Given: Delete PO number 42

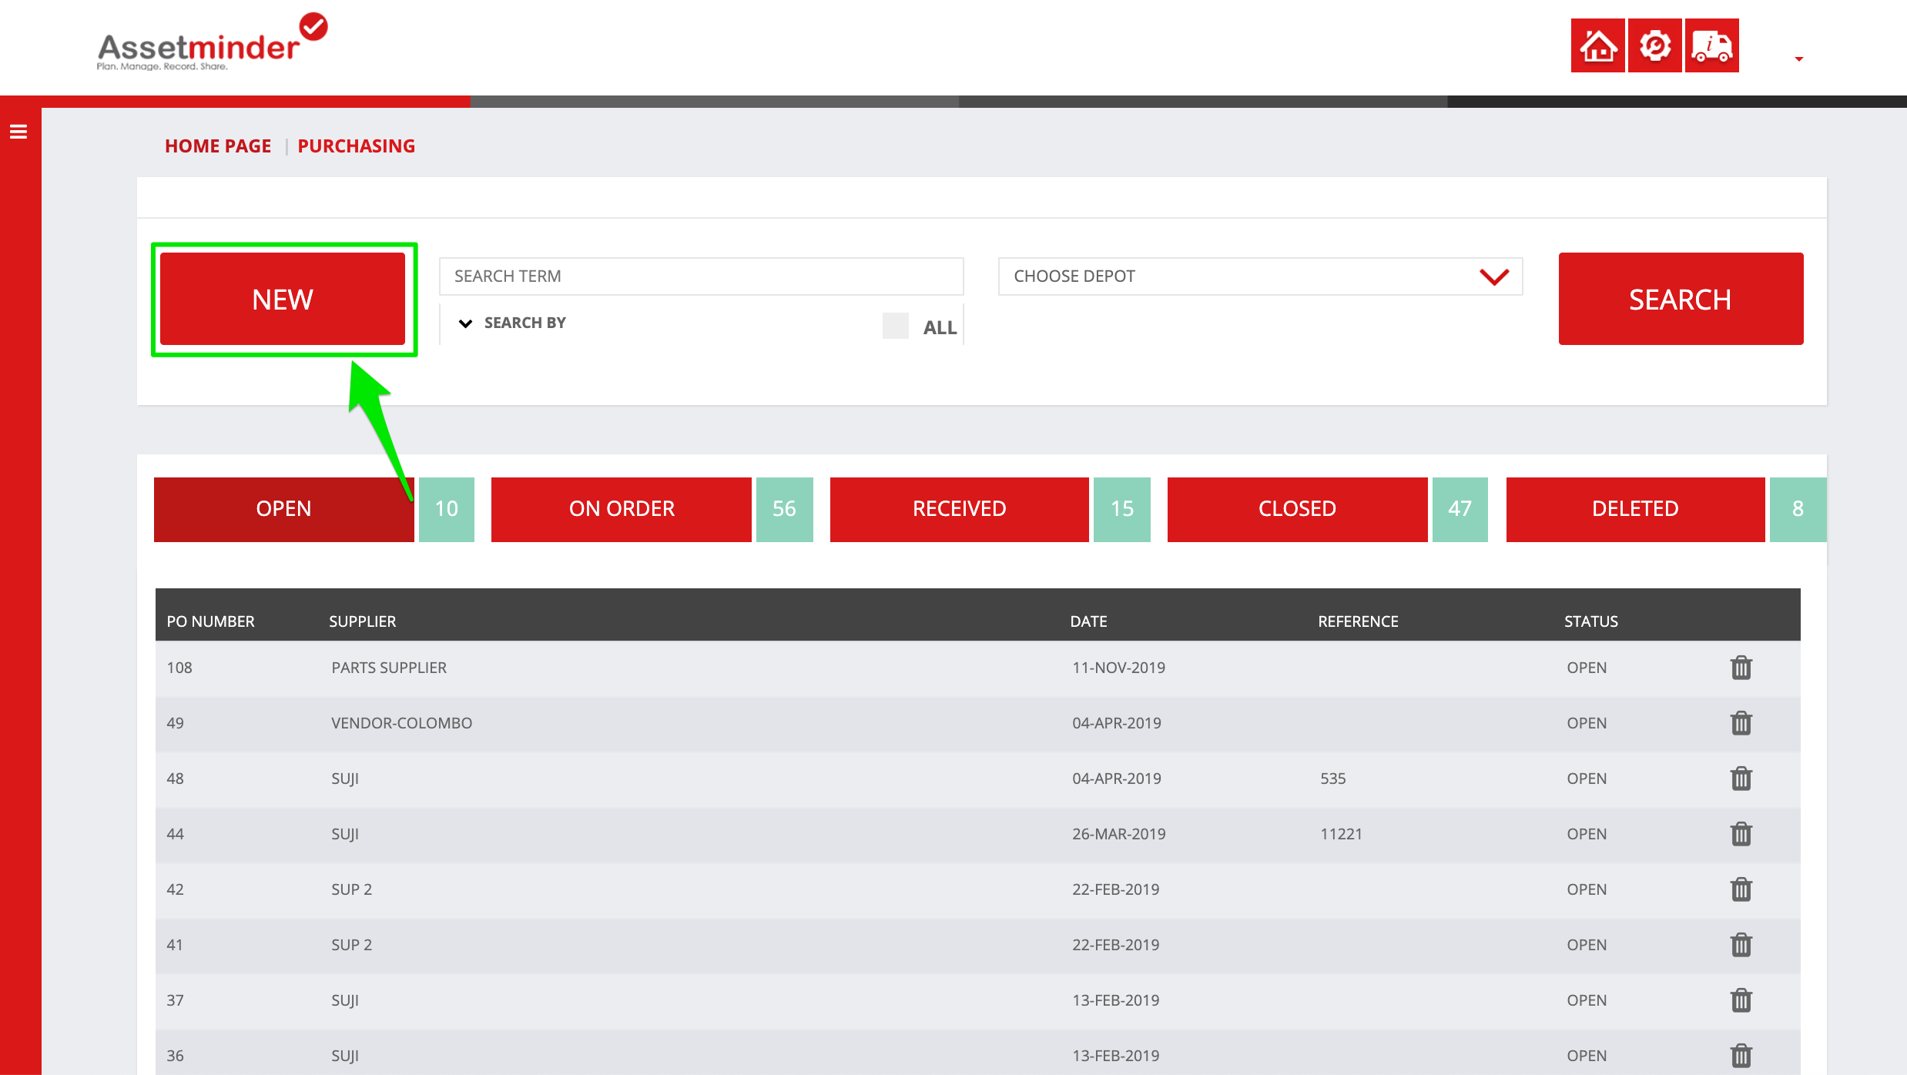Looking at the screenshot, I should point(1741,889).
